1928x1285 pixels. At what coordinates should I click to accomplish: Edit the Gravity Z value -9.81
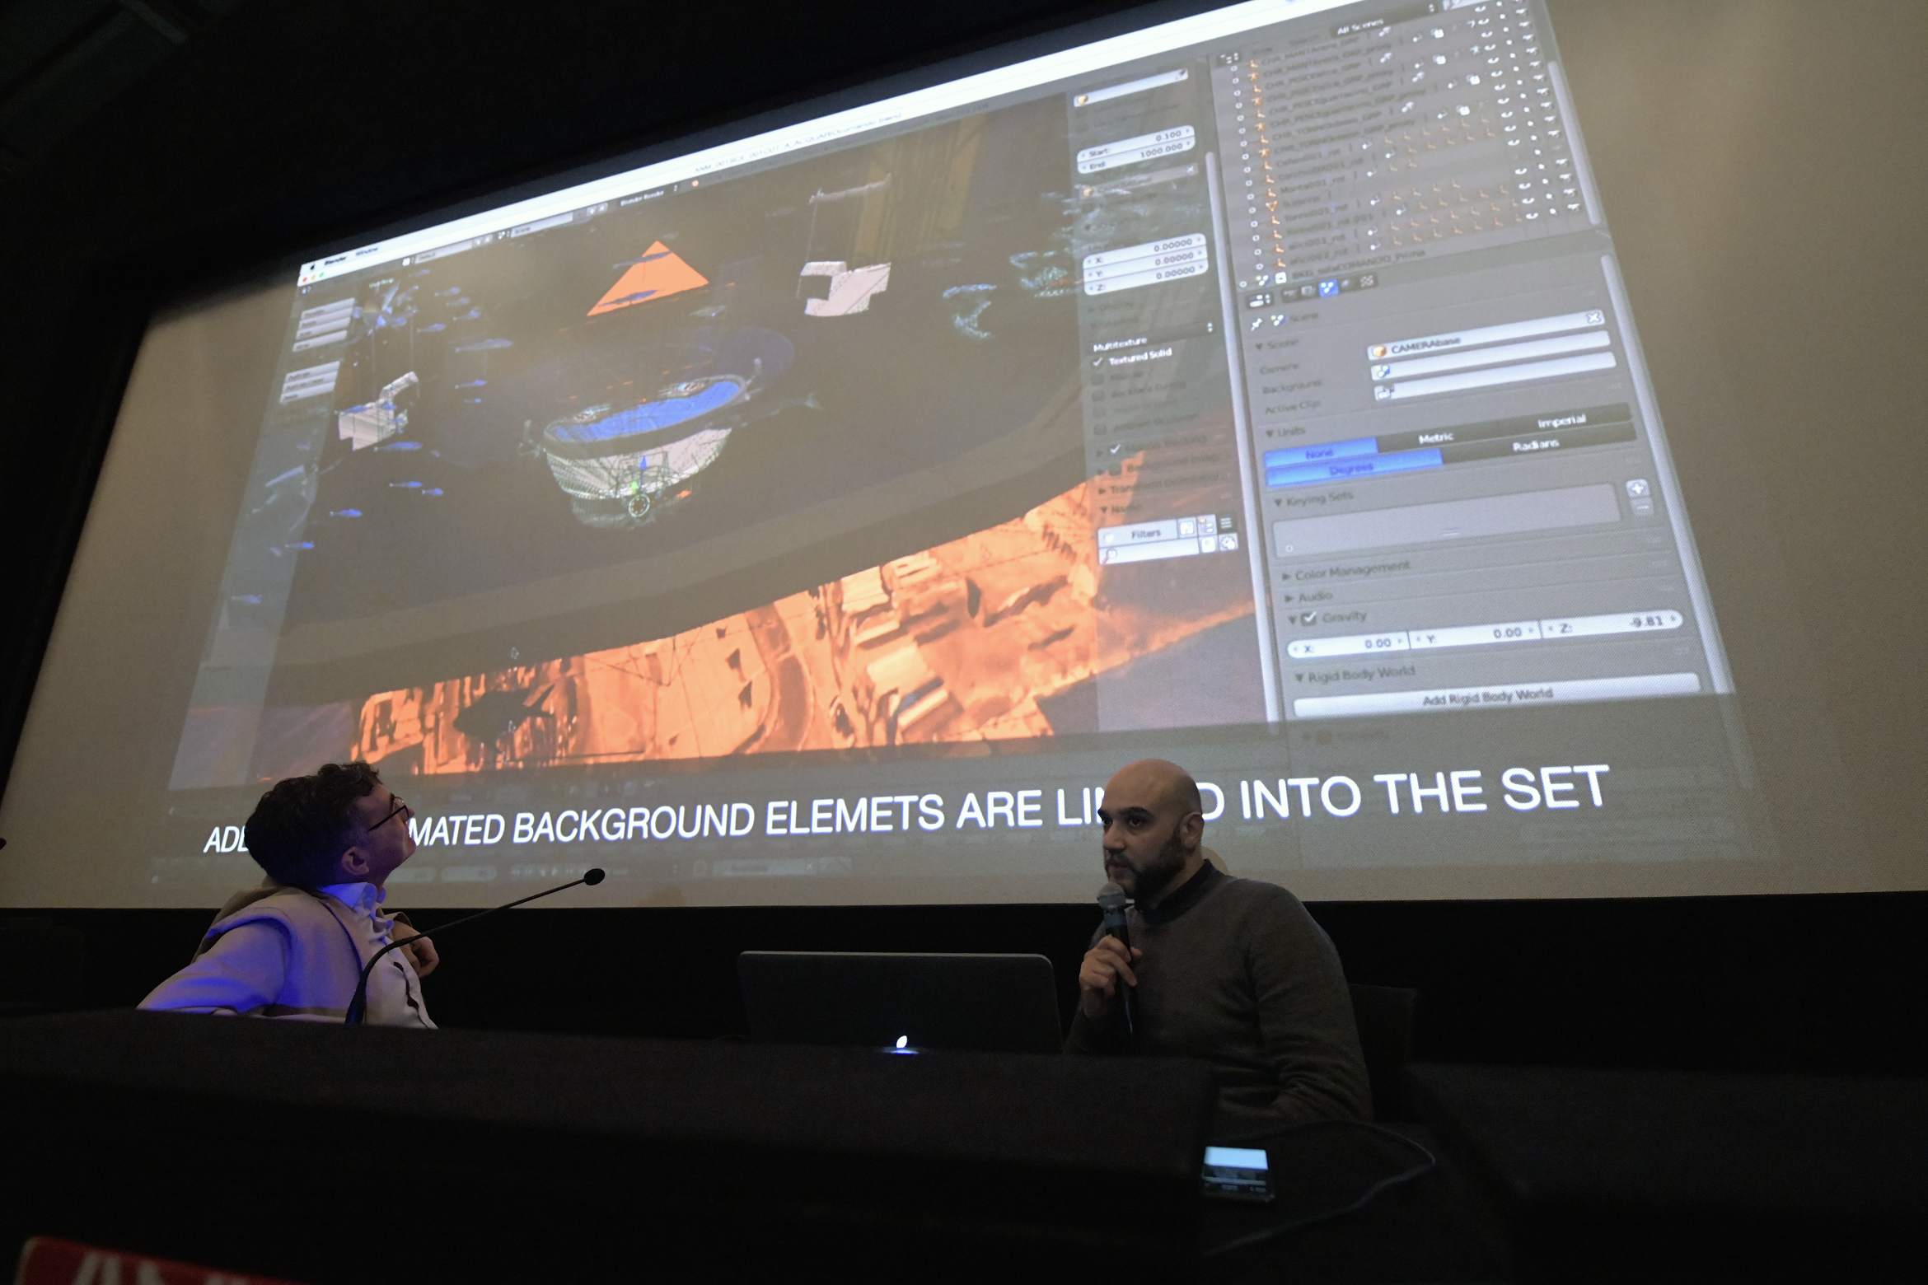[x=1612, y=624]
